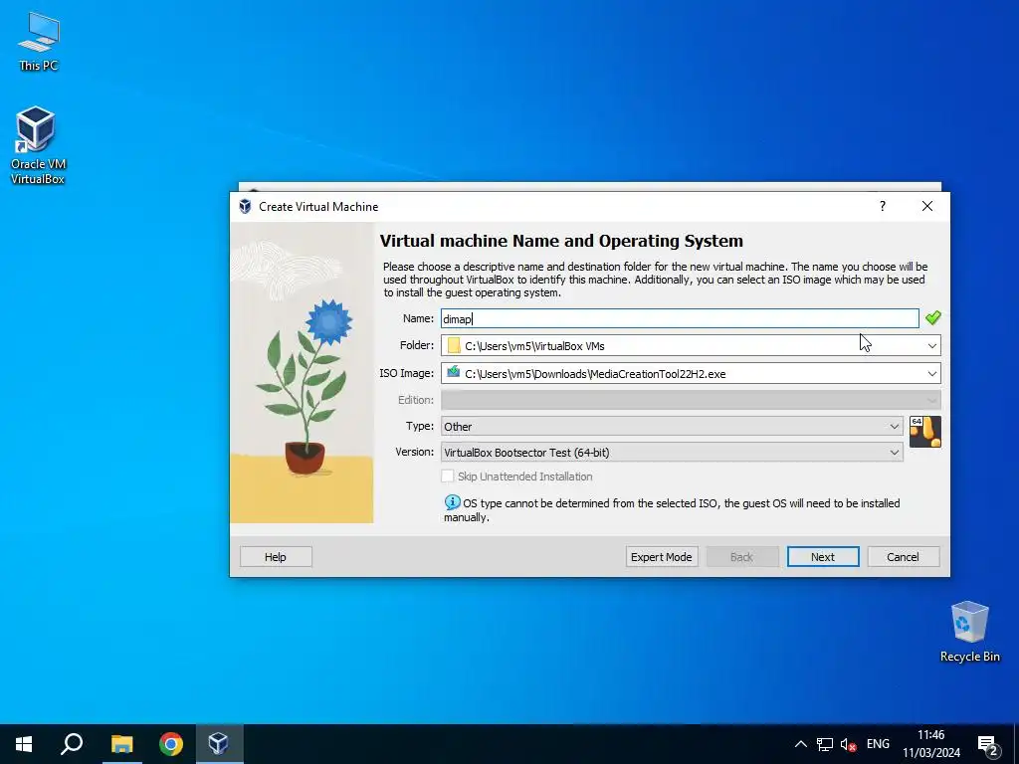Click the question mark help button in title bar
This screenshot has height=764, width=1019.
[882, 206]
